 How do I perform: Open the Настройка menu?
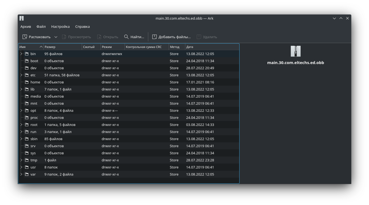pos(60,27)
